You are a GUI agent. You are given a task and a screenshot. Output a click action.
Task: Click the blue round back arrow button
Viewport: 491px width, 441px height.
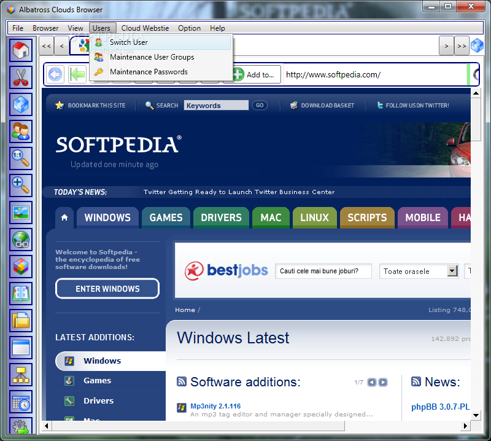(55, 74)
